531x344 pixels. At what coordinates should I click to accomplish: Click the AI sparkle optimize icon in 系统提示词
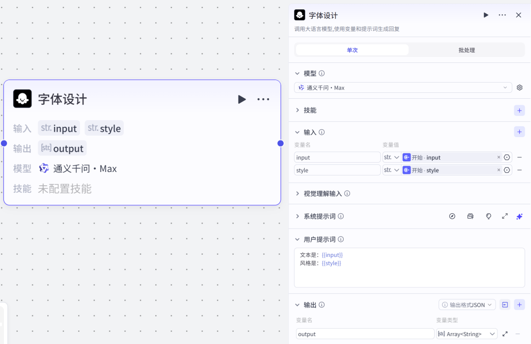519,216
